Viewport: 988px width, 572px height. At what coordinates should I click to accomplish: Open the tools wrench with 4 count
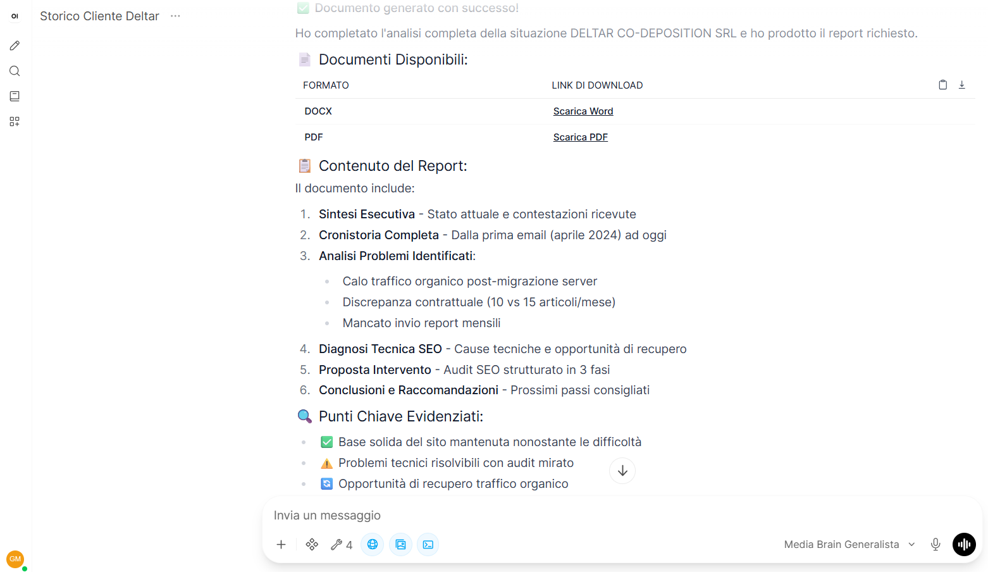click(x=342, y=544)
